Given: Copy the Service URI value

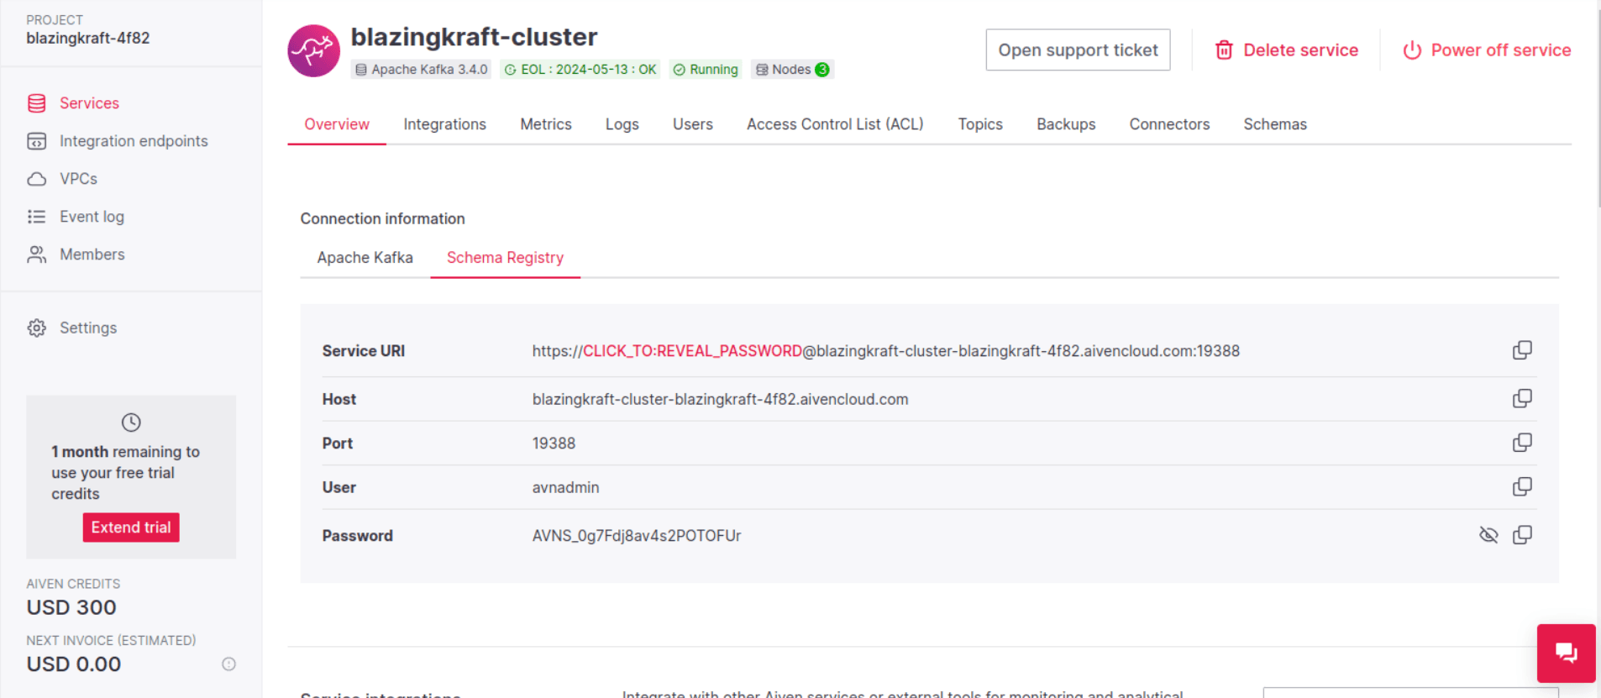Looking at the screenshot, I should point(1522,350).
